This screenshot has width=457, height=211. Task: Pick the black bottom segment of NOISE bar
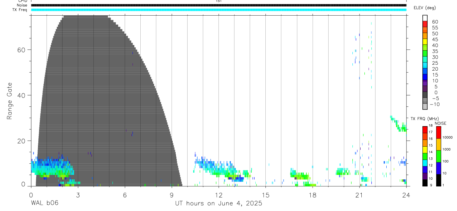point(438,180)
